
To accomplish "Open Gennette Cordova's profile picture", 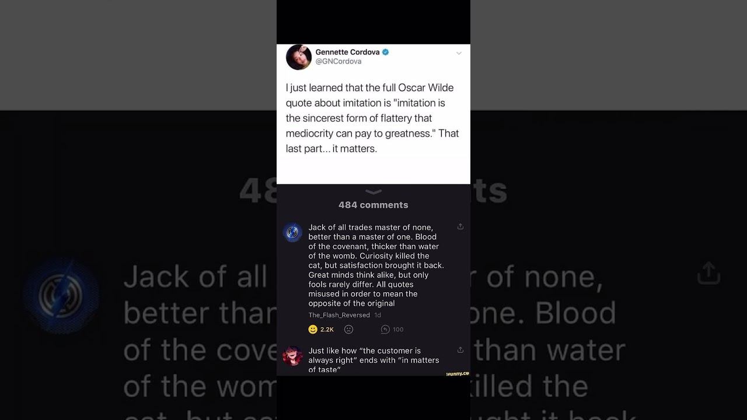I will click(298, 57).
